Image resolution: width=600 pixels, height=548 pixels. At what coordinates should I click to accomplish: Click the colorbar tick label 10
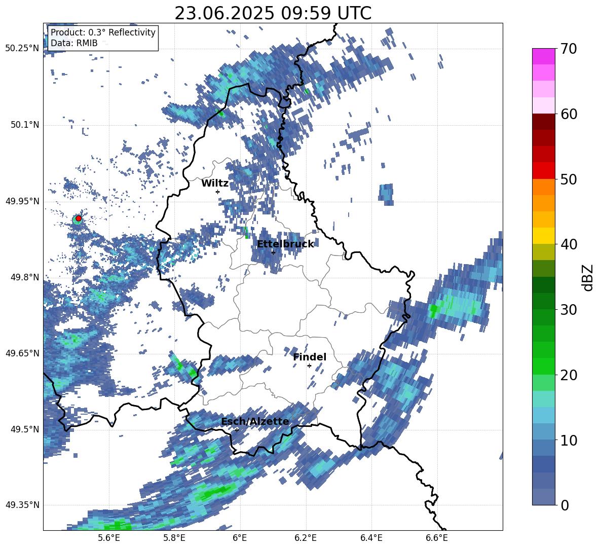569,440
